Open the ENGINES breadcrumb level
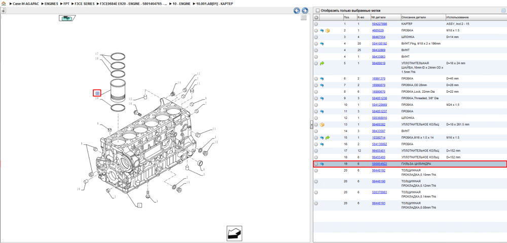 51,4
